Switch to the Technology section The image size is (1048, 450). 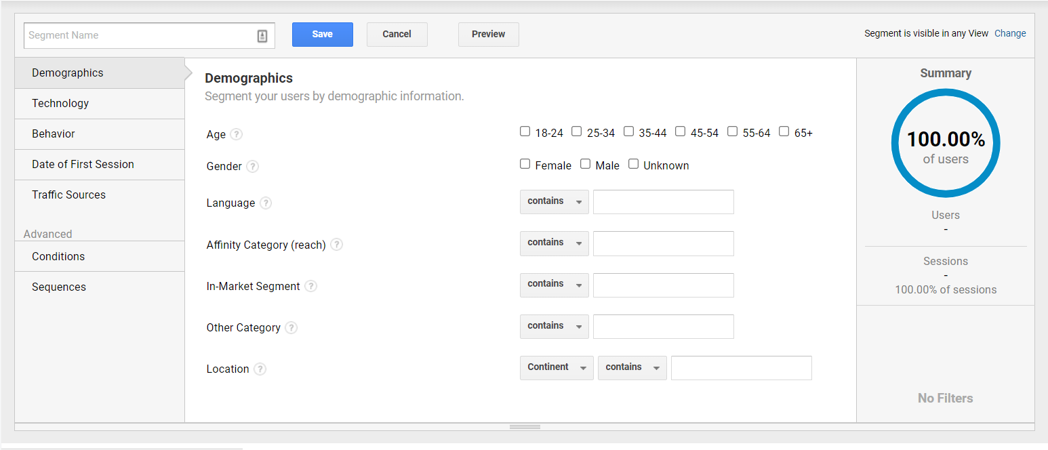[x=60, y=103]
